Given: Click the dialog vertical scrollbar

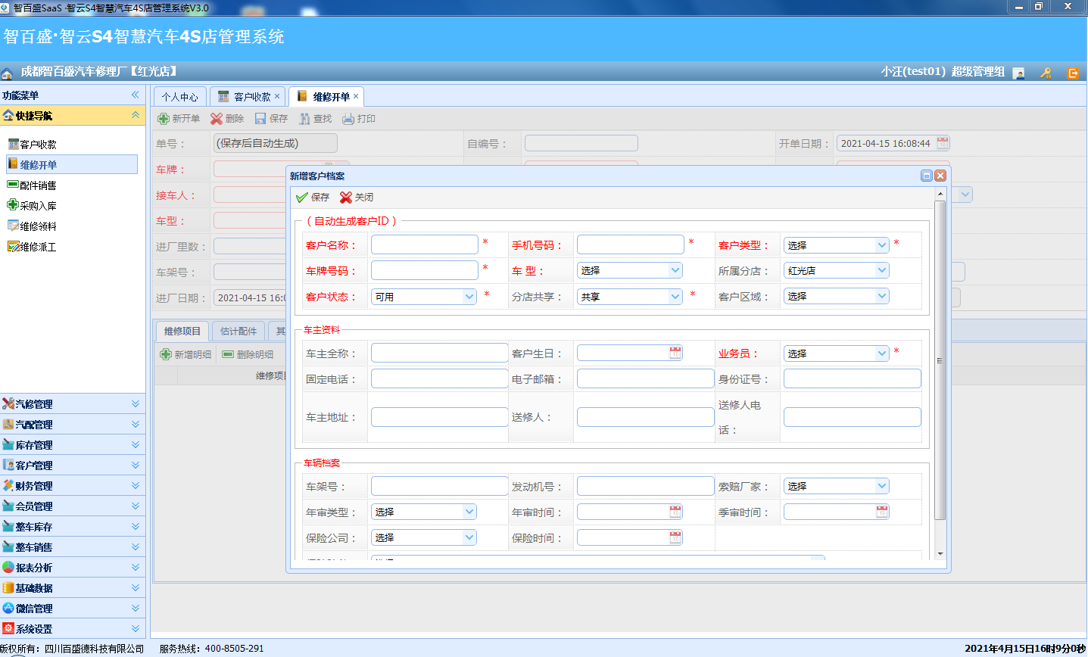Looking at the screenshot, I should click(x=940, y=360).
